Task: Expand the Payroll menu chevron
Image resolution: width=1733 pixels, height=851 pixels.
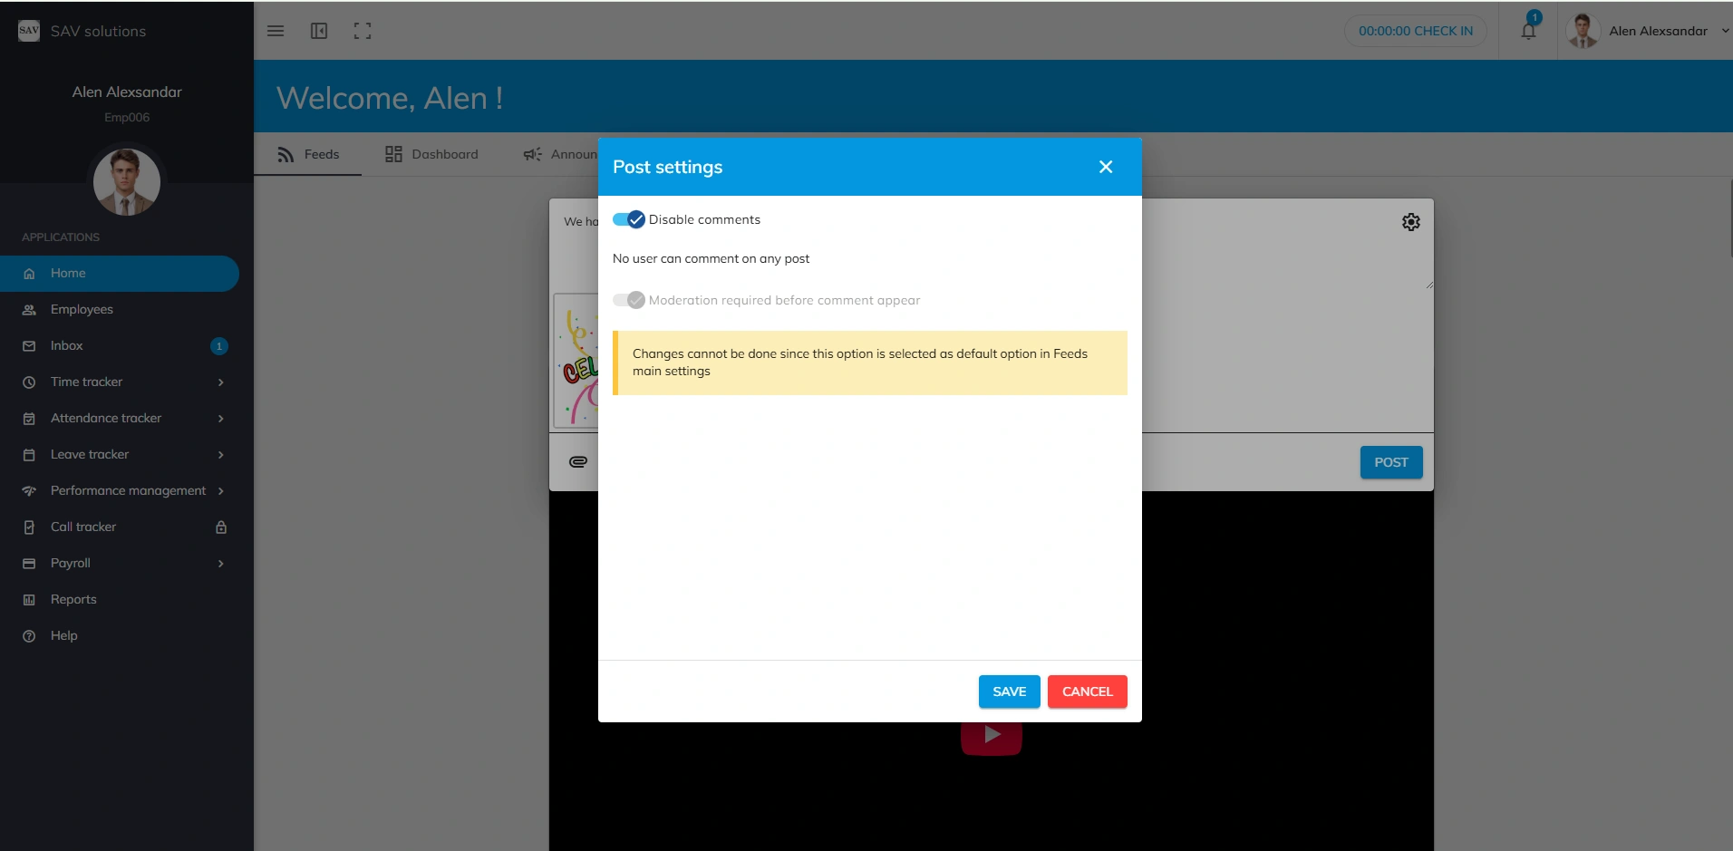Action: 220,564
